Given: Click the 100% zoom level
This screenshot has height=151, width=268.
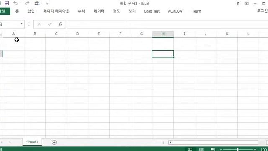Looking at the screenshot, I should click(264, 150).
